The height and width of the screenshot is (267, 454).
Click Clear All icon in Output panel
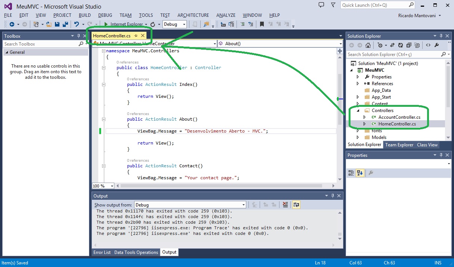(285, 205)
